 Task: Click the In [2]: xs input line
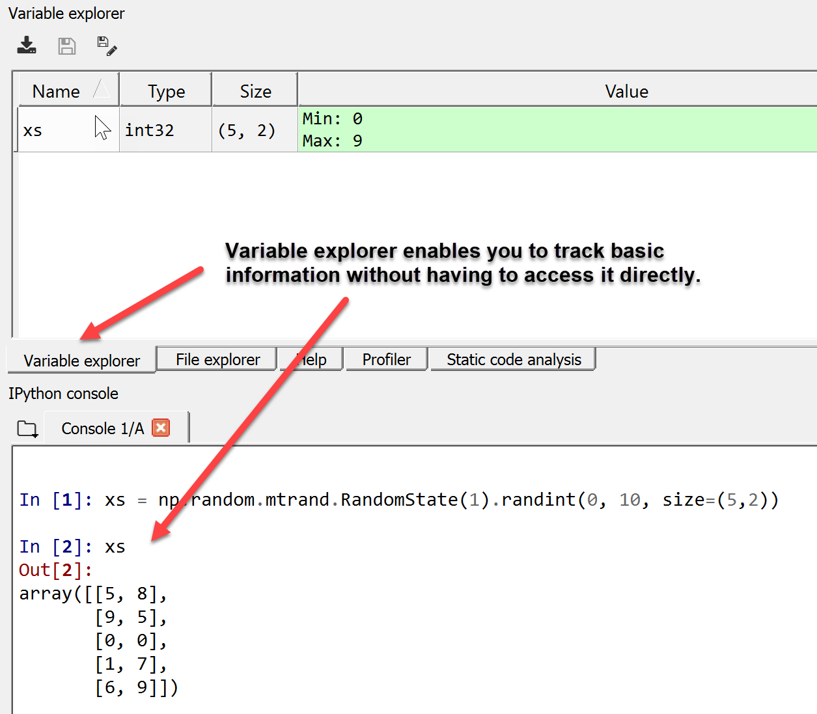[72, 547]
